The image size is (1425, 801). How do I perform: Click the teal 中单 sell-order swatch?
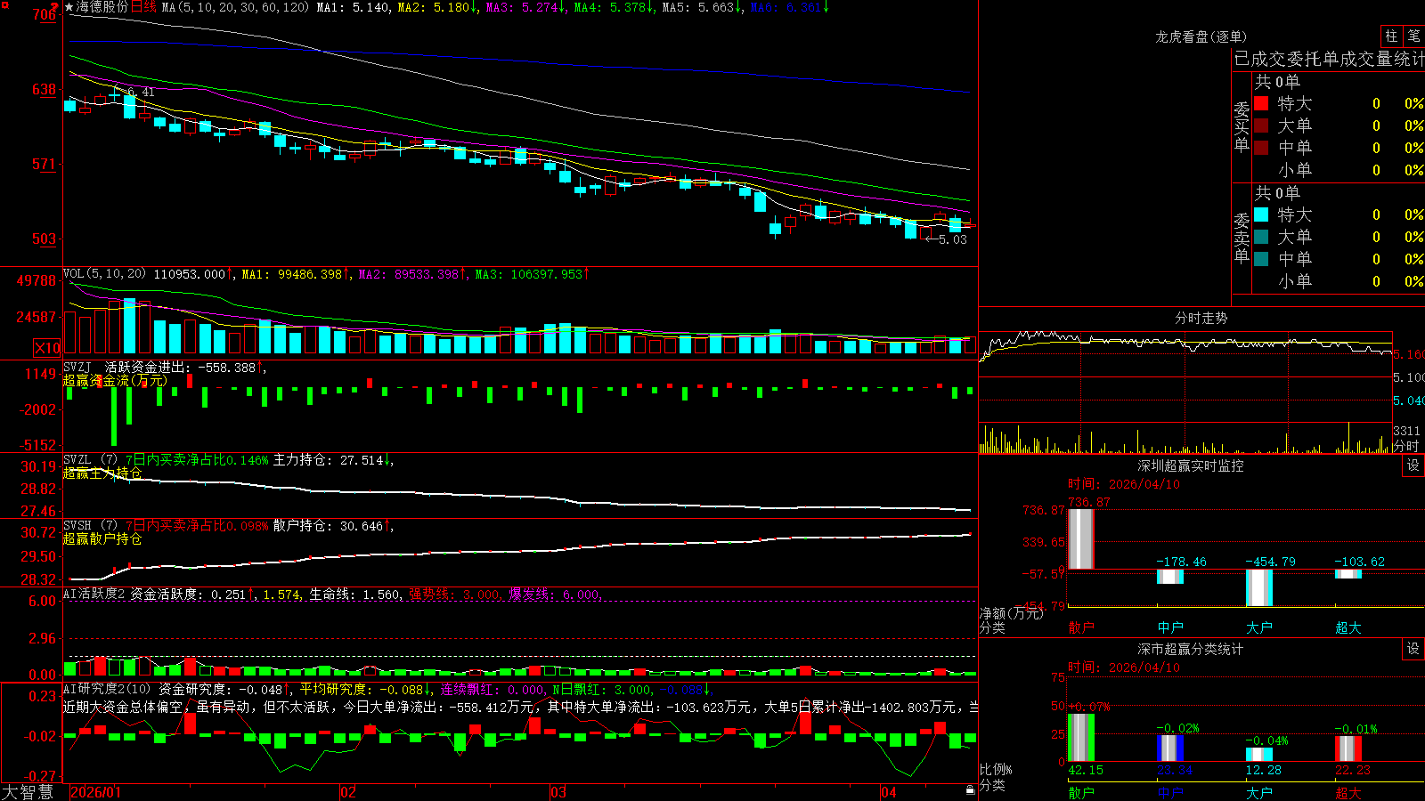[x=1261, y=259]
